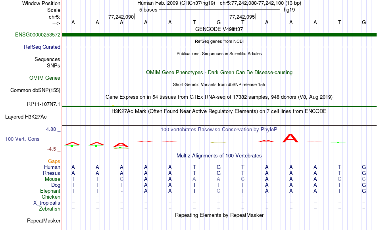Select the X_tropicalis alignment row label
Image resolution: width=377 pixels, height=230 pixels.
coord(47,203)
